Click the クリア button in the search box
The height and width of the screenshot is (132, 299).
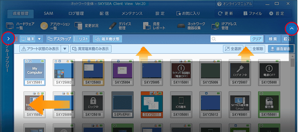click(x=257, y=39)
